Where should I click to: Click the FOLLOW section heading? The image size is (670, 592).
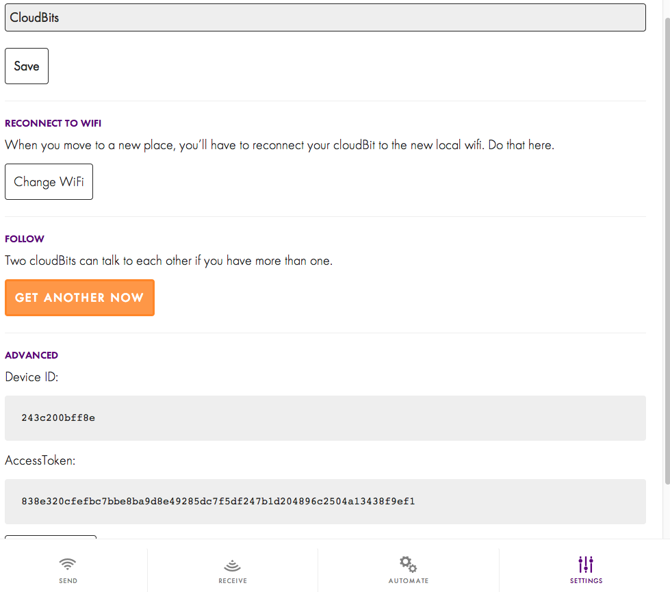pyautogui.click(x=25, y=239)
